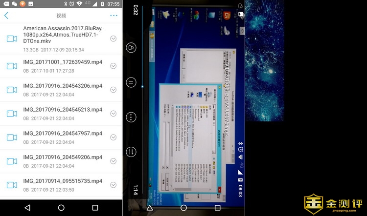Tap the recents square under the video list

click(x=95, y=207)
